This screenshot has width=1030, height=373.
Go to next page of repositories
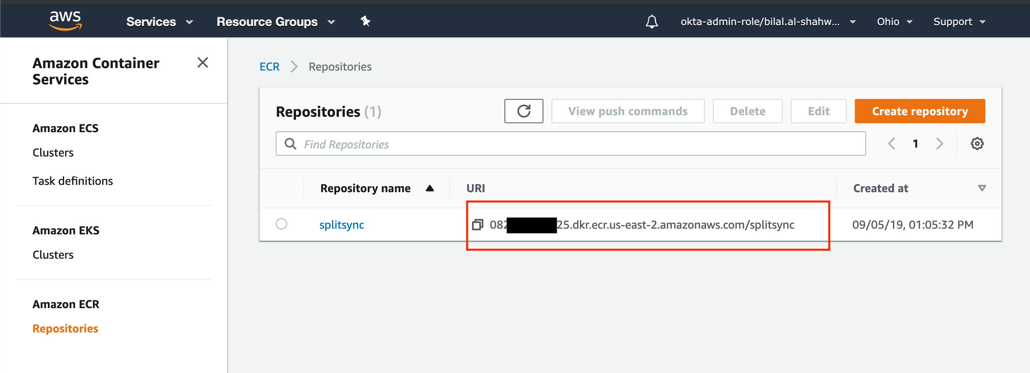coord(940,144)
